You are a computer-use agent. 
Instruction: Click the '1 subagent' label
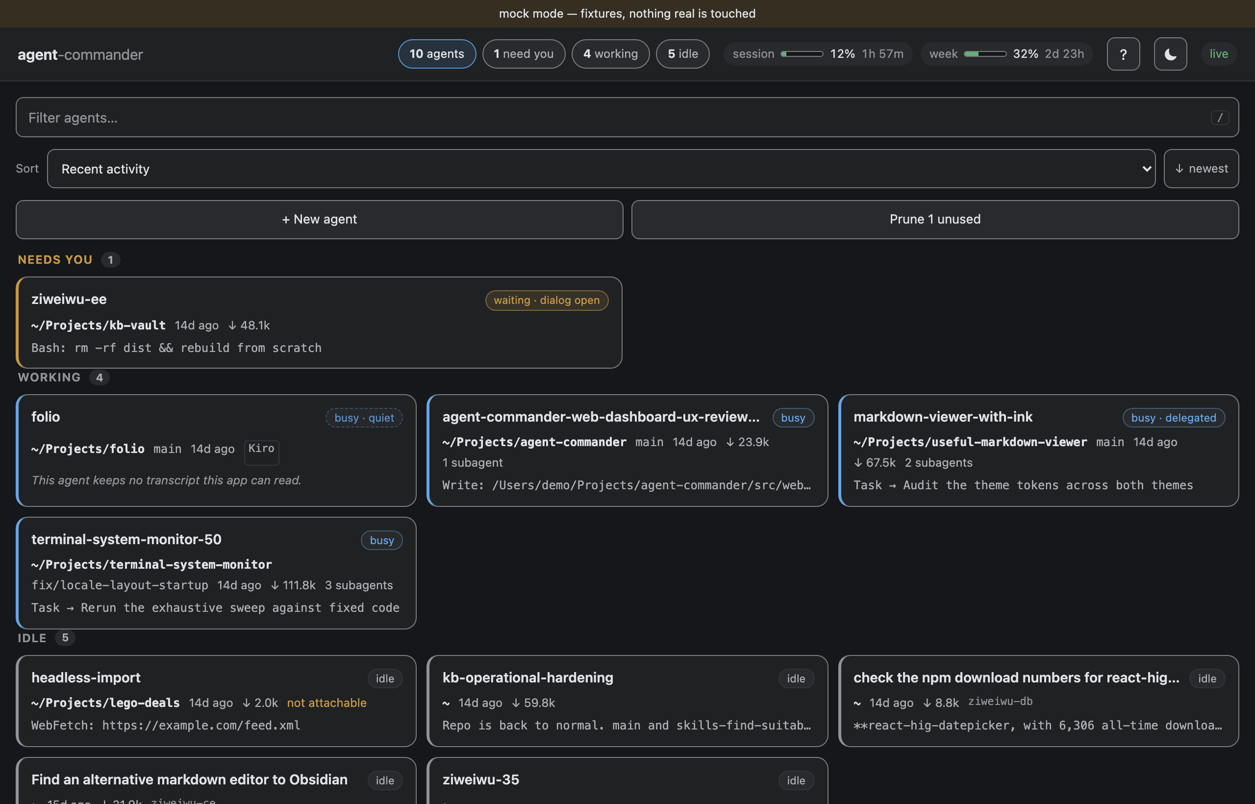(x=473, y=463)
